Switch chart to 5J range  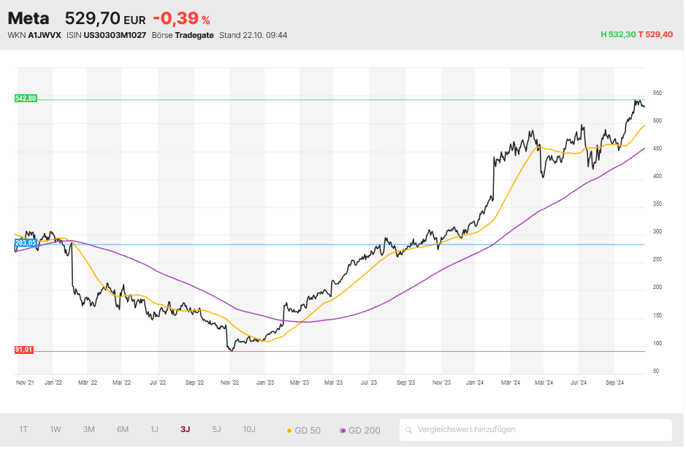(216, 429)
